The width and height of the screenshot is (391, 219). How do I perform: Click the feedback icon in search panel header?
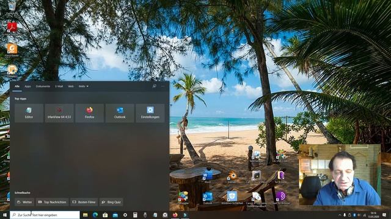(155, 86)
